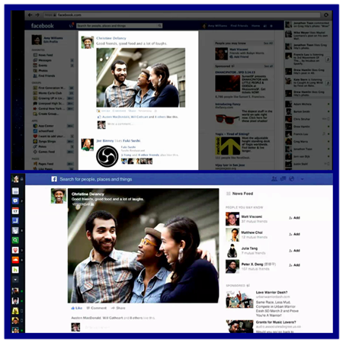Viewport: 343px width, 343px height.
Task: Open messages icon in new dark sidebar
Action: pyautogui.click(x=15, y=201)
